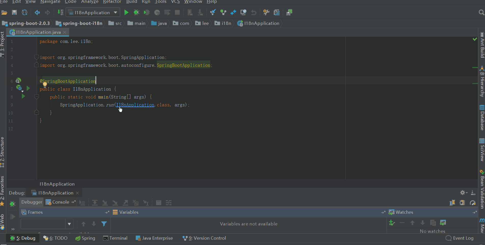Collapse the import block fold marker

pyautogui.click(x=37, y=57)
